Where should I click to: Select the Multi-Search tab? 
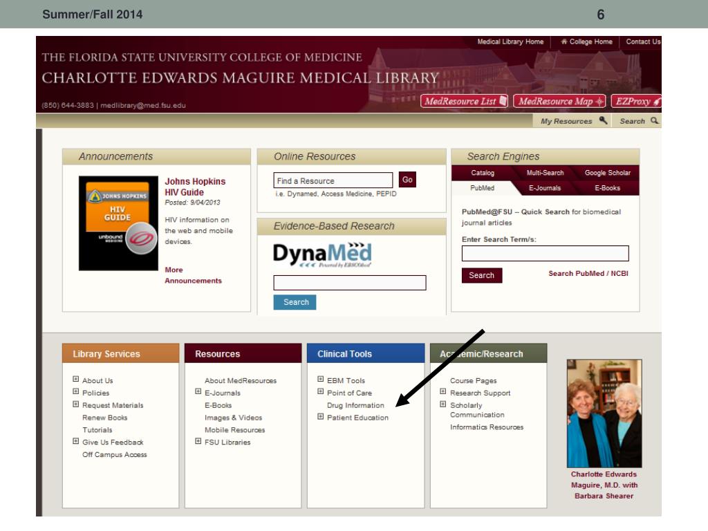(545, 173)
